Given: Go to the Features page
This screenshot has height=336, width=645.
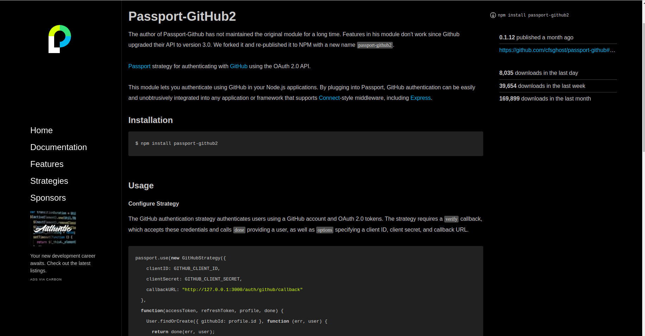Looking at the screenshot, I should point(47,164).
